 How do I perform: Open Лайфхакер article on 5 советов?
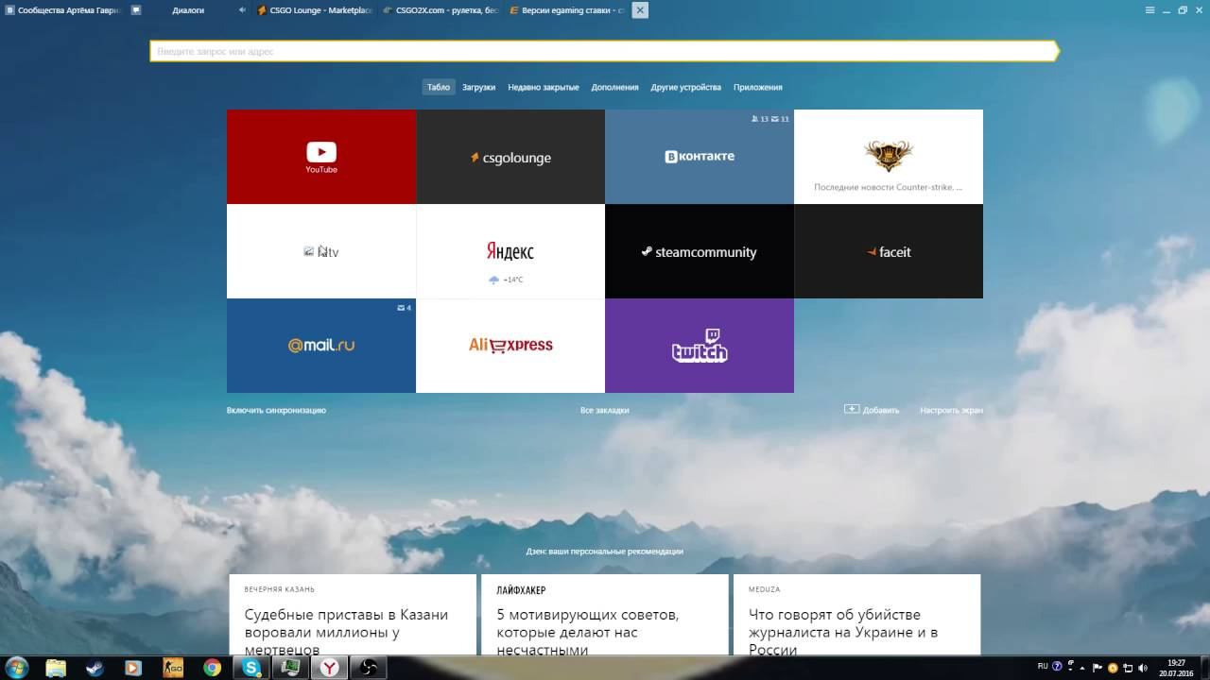pos(605,614)
